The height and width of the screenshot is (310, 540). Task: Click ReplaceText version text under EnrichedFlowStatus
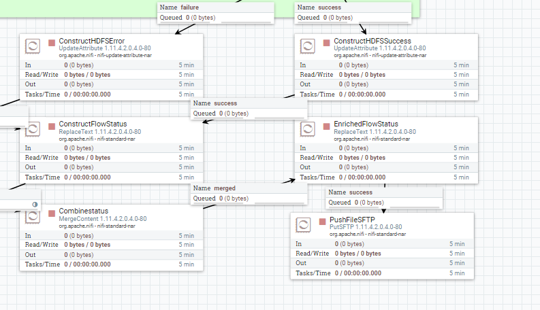pyautogui.click(x=375, y=132)
